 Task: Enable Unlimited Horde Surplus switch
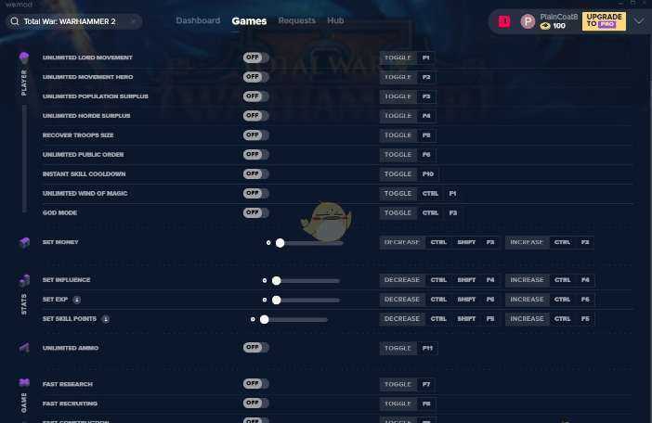[x=255, y=116]
